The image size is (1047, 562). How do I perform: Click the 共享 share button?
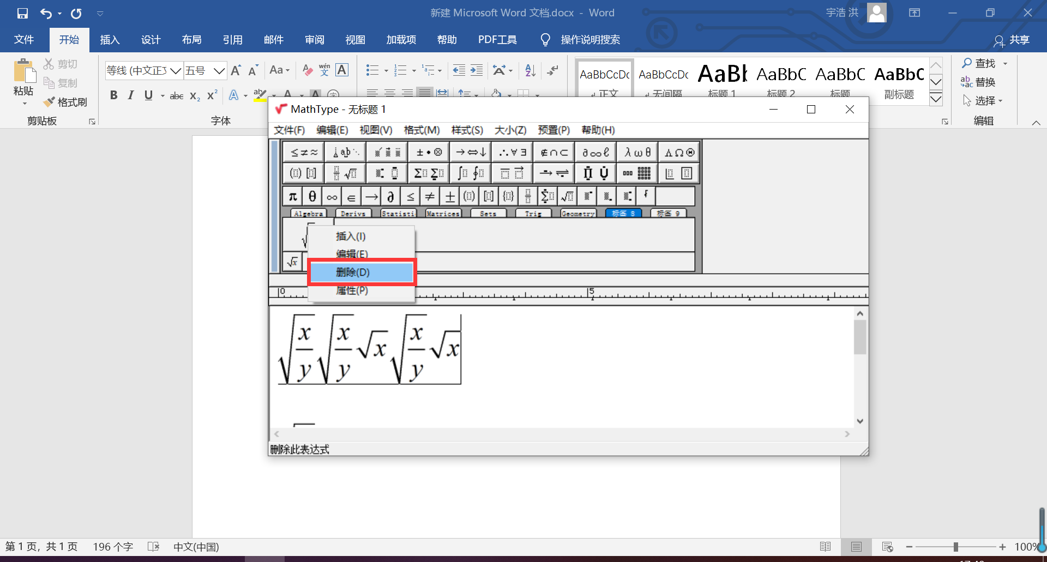click(1012, 40)
